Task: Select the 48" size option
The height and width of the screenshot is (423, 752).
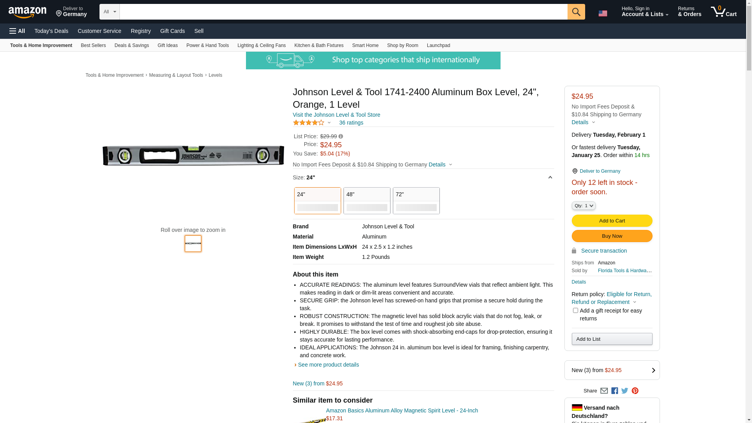Action: click(367, 201)
